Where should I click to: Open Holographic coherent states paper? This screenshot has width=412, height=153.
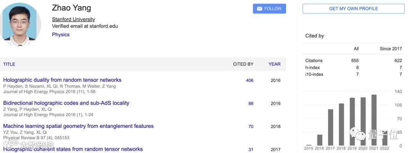click(x=73, y=149)
